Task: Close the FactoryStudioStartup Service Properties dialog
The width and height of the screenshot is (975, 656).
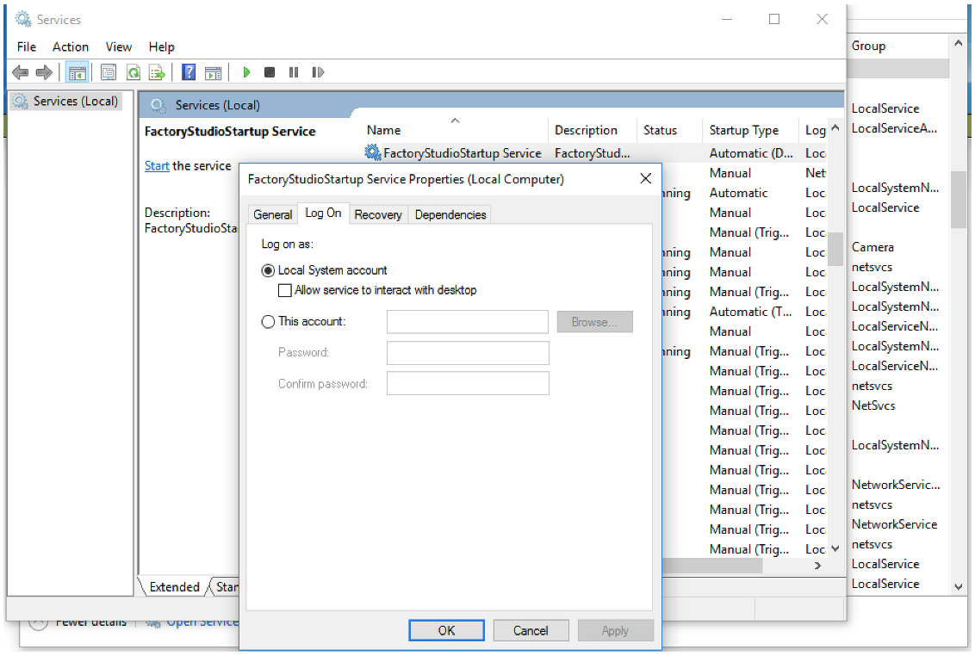Action: (645, 179)
